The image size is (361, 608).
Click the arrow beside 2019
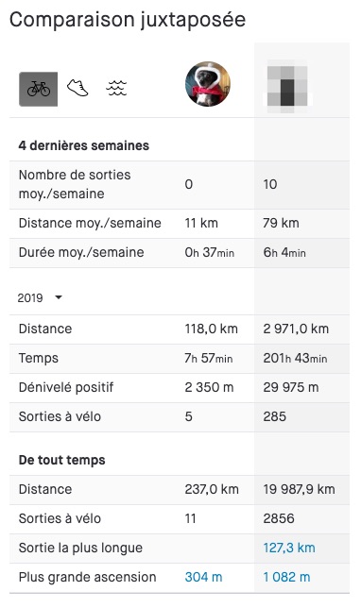[x=59, y=297]
